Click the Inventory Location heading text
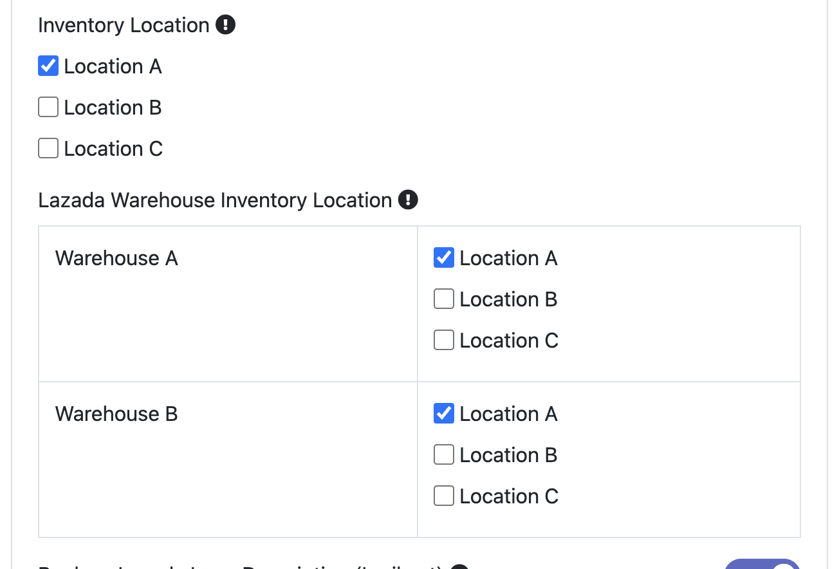839x569 pixels. click(x=124, y=25)
